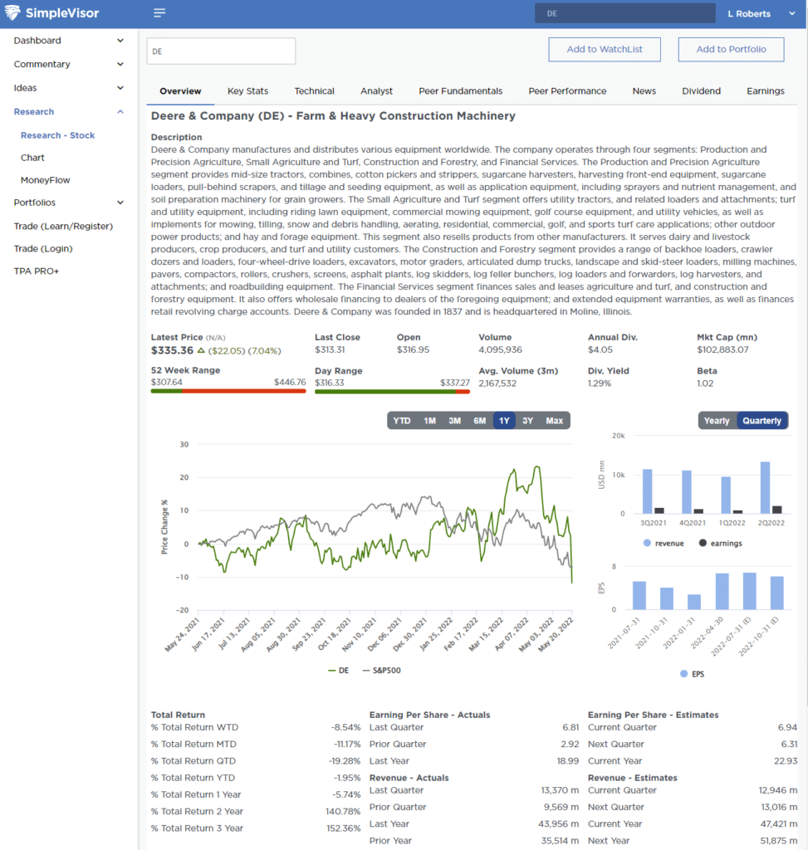Open Trade (Login) link

tap(43, 249)
